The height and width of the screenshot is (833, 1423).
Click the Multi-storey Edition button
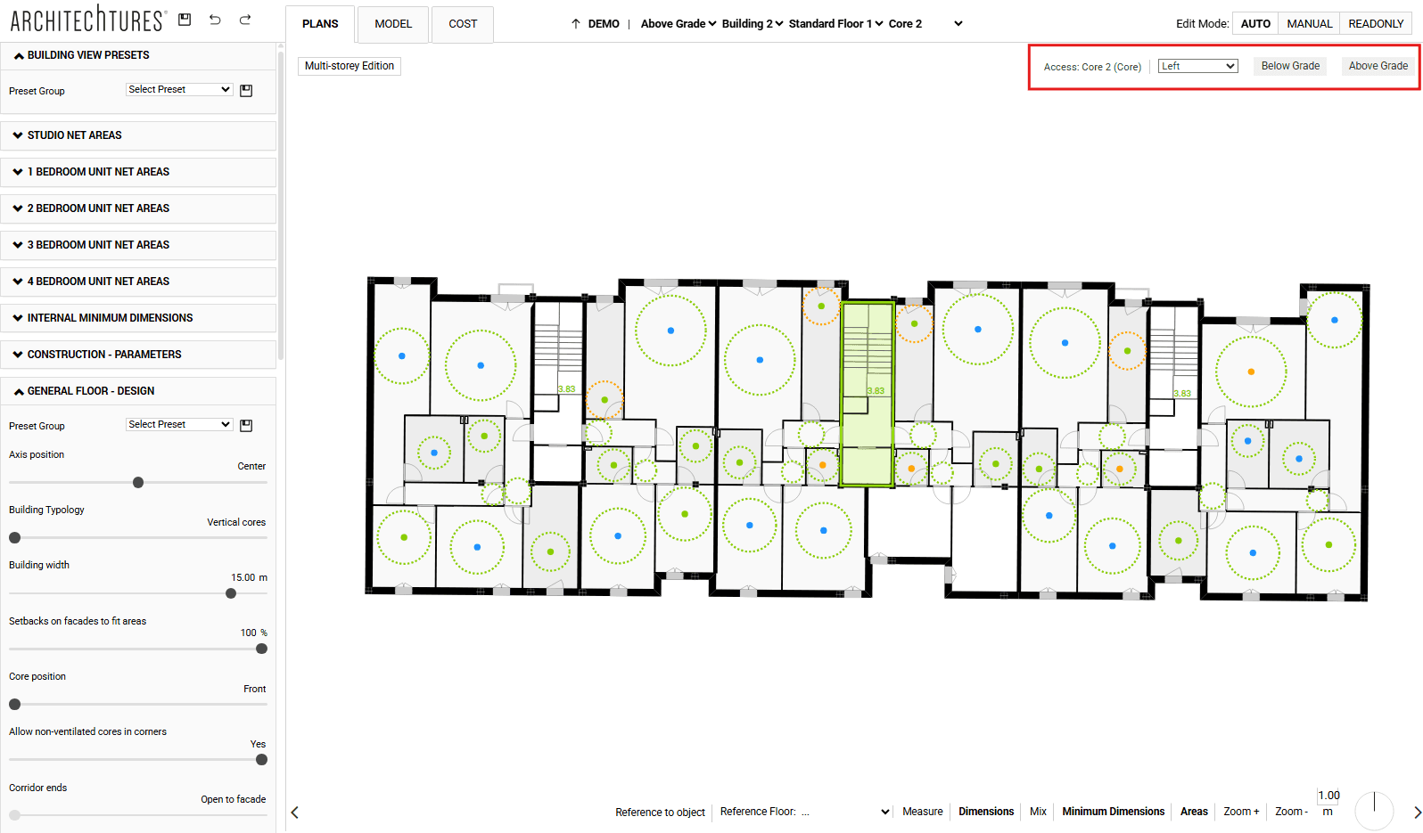(x=350, y=66)
